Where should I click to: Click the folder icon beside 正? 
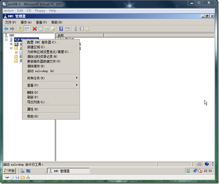tap(16, 48)
